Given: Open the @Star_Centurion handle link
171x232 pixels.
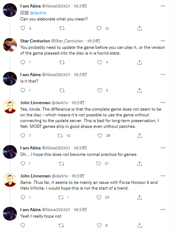Looking at the screenshot, I should (67, 41).
